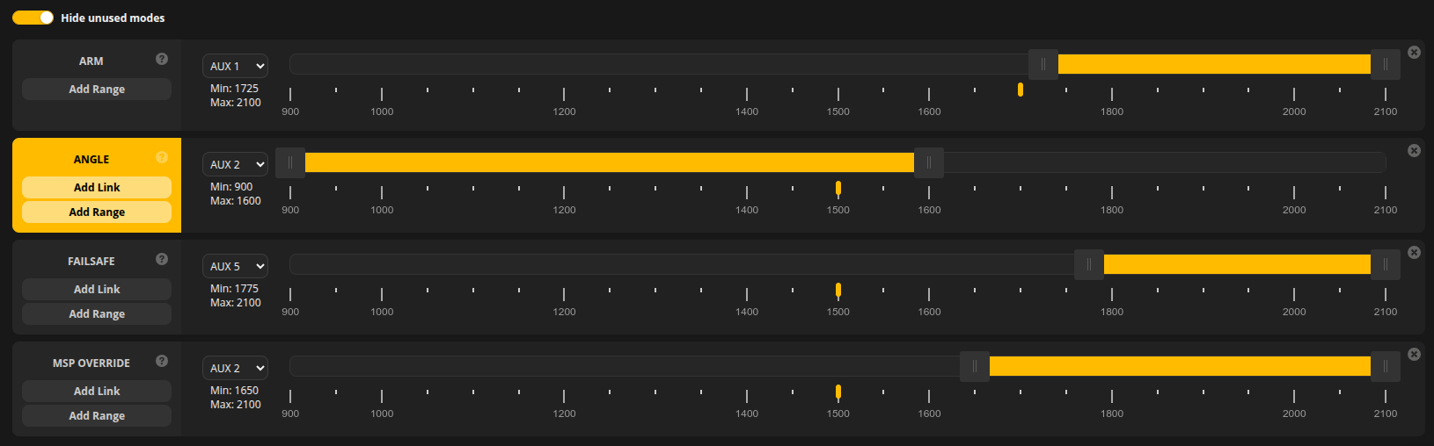
Task: Select the MSP OVERRIDE mode label
Action: click(x=91, y=363)
